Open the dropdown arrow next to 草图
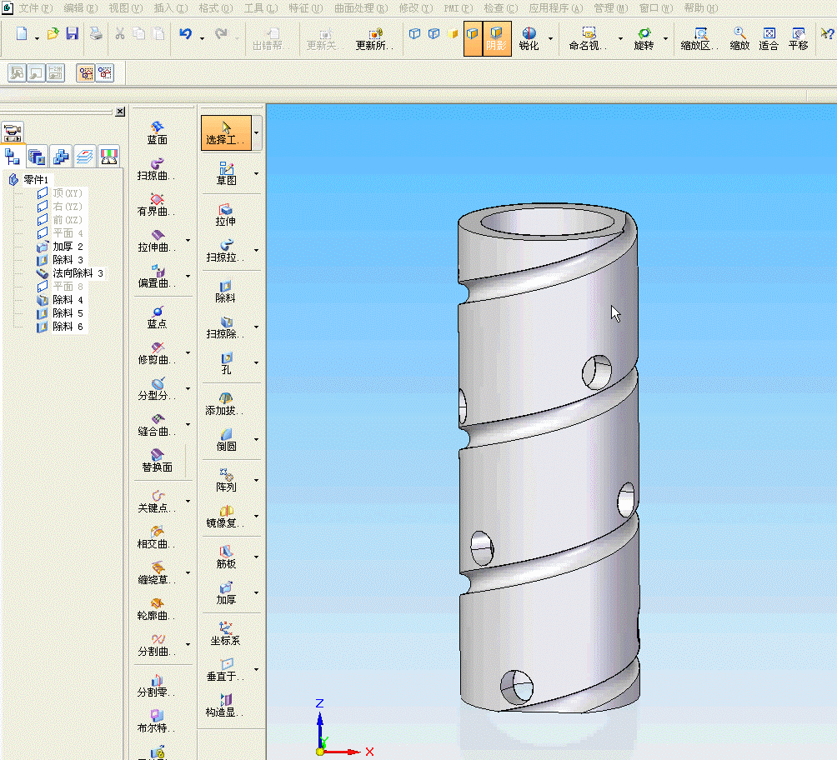The height and width of the screenshot is (760, 837). [256, 173]
